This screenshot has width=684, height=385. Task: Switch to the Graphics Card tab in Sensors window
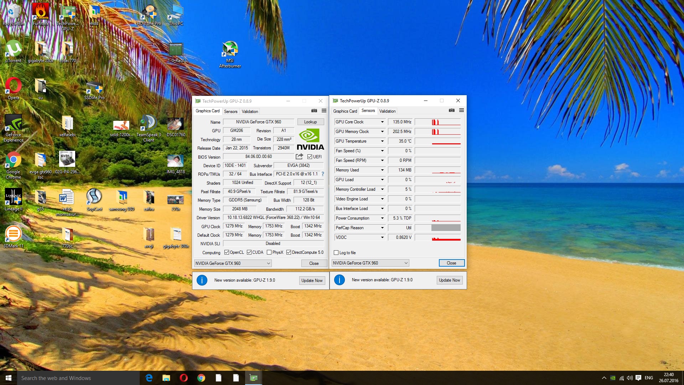click(x=345, y=111)
